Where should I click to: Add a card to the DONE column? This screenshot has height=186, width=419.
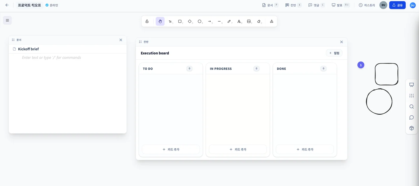coord(305,149)
